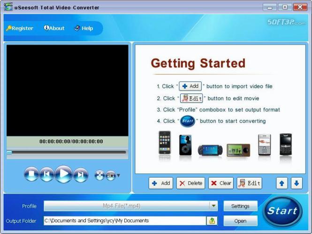312x234 pixels.
Task: Click the iPod device thumbnail
Action: click(x=185, y=145)
